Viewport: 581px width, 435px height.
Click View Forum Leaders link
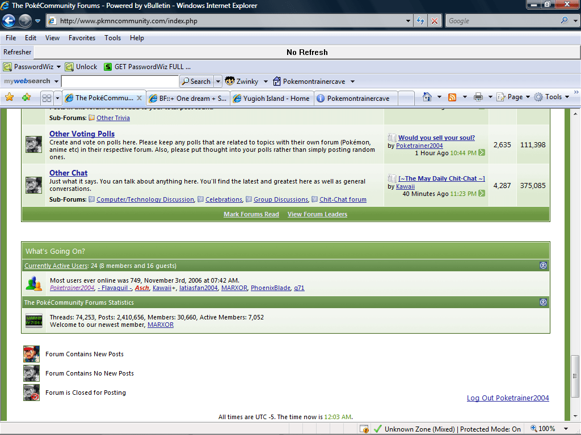pyautogui.click(x=317, y=214)
